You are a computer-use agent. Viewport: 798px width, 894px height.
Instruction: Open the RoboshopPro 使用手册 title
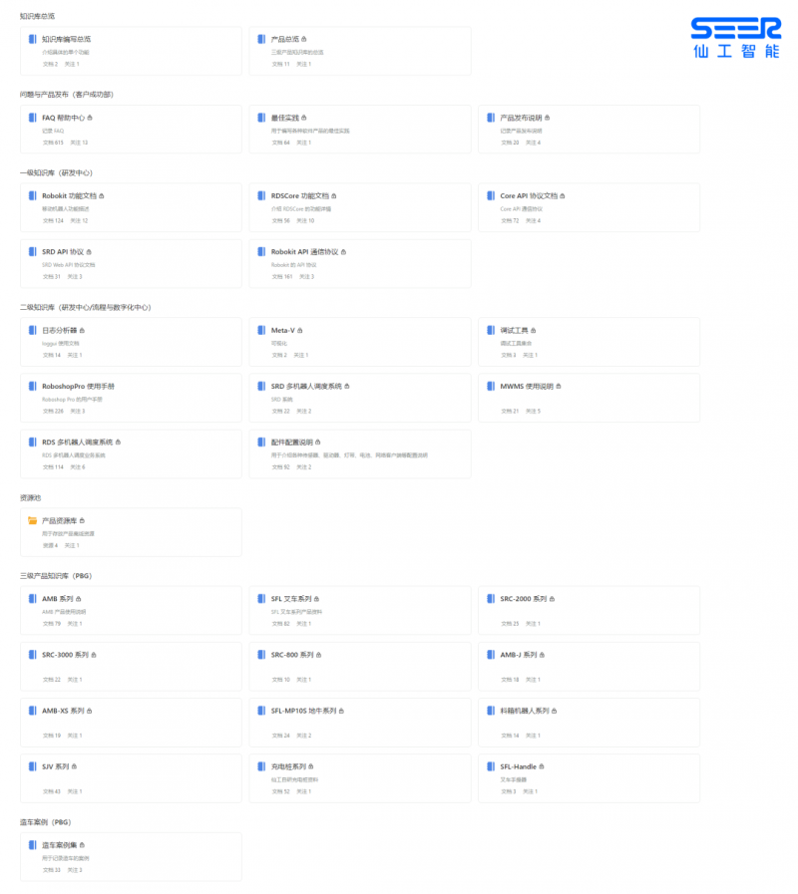pos(78,386)
